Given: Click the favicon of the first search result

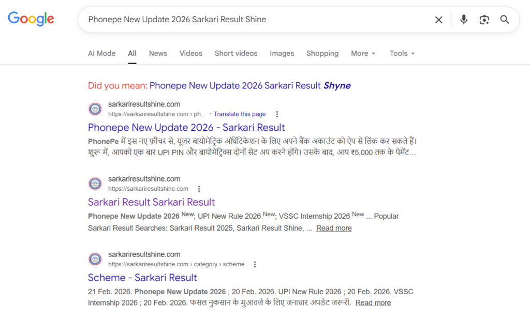Looking at the screenshot, I should pyautogui.click(x=95, y=109).
